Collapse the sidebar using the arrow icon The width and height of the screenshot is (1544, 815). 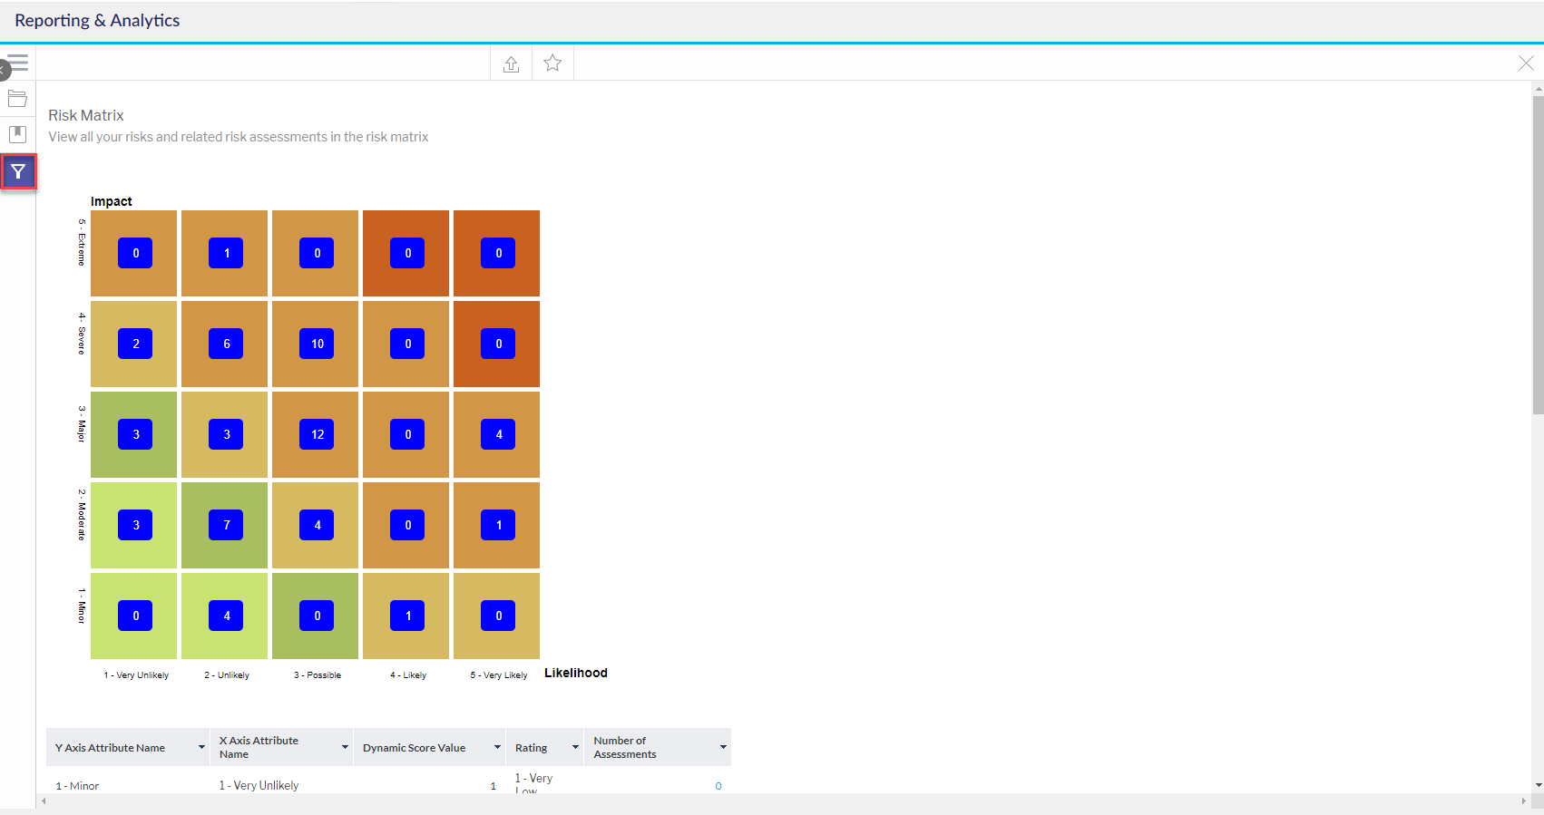tap(4, 70)
